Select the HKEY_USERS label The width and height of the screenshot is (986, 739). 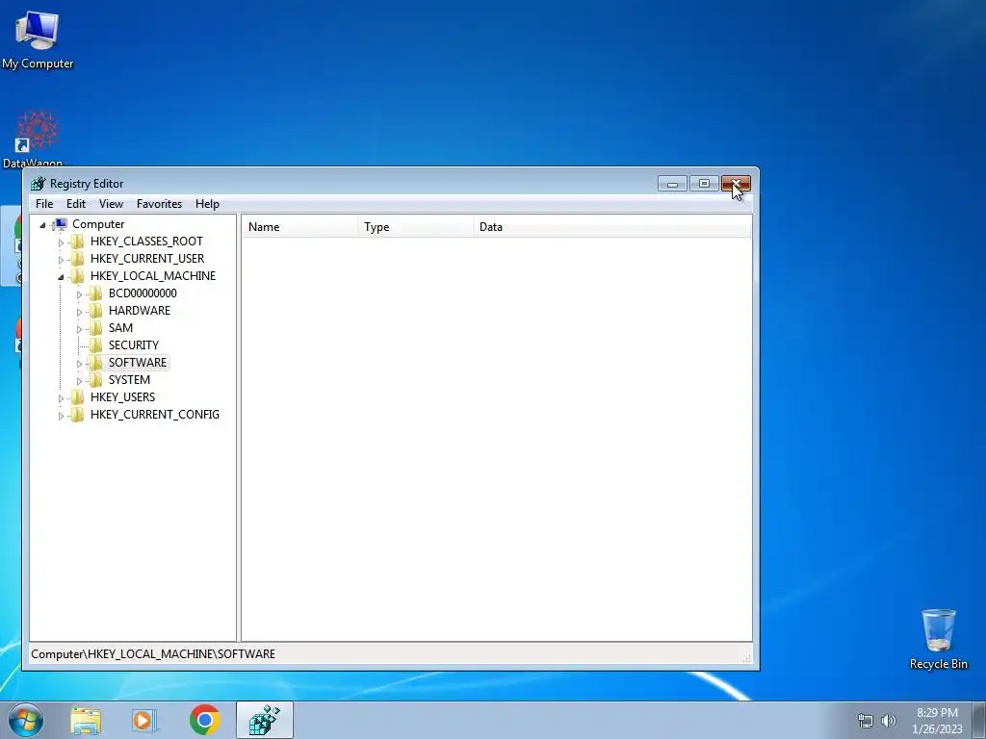coord(122,397)
